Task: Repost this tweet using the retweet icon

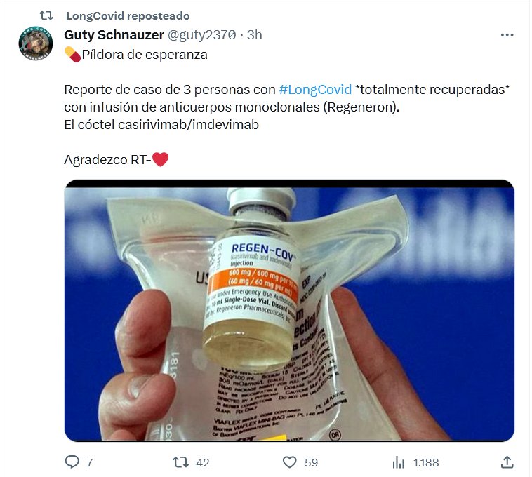Action: 180,462
